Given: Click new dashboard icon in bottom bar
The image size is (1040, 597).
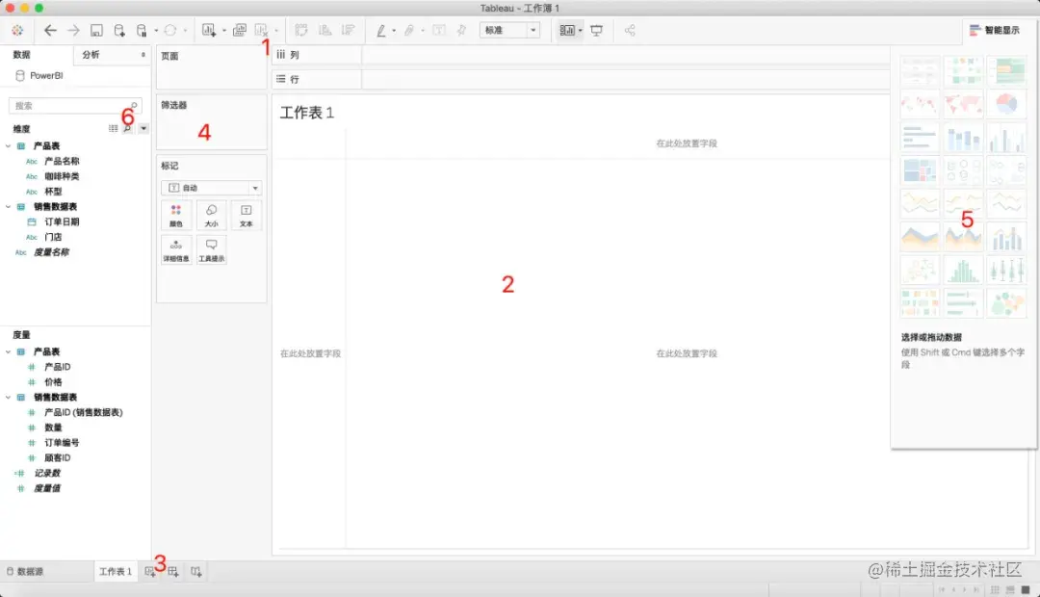Looking at the screenshot, I should click(x=173, y=571).
